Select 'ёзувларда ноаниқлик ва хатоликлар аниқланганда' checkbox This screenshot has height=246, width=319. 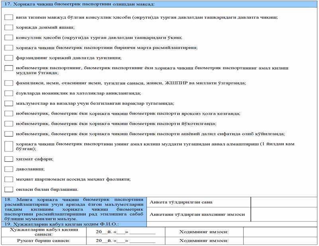click(9, 93)
